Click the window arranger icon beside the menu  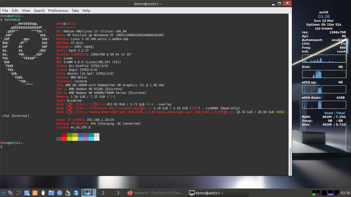click(x=10, y=193)
